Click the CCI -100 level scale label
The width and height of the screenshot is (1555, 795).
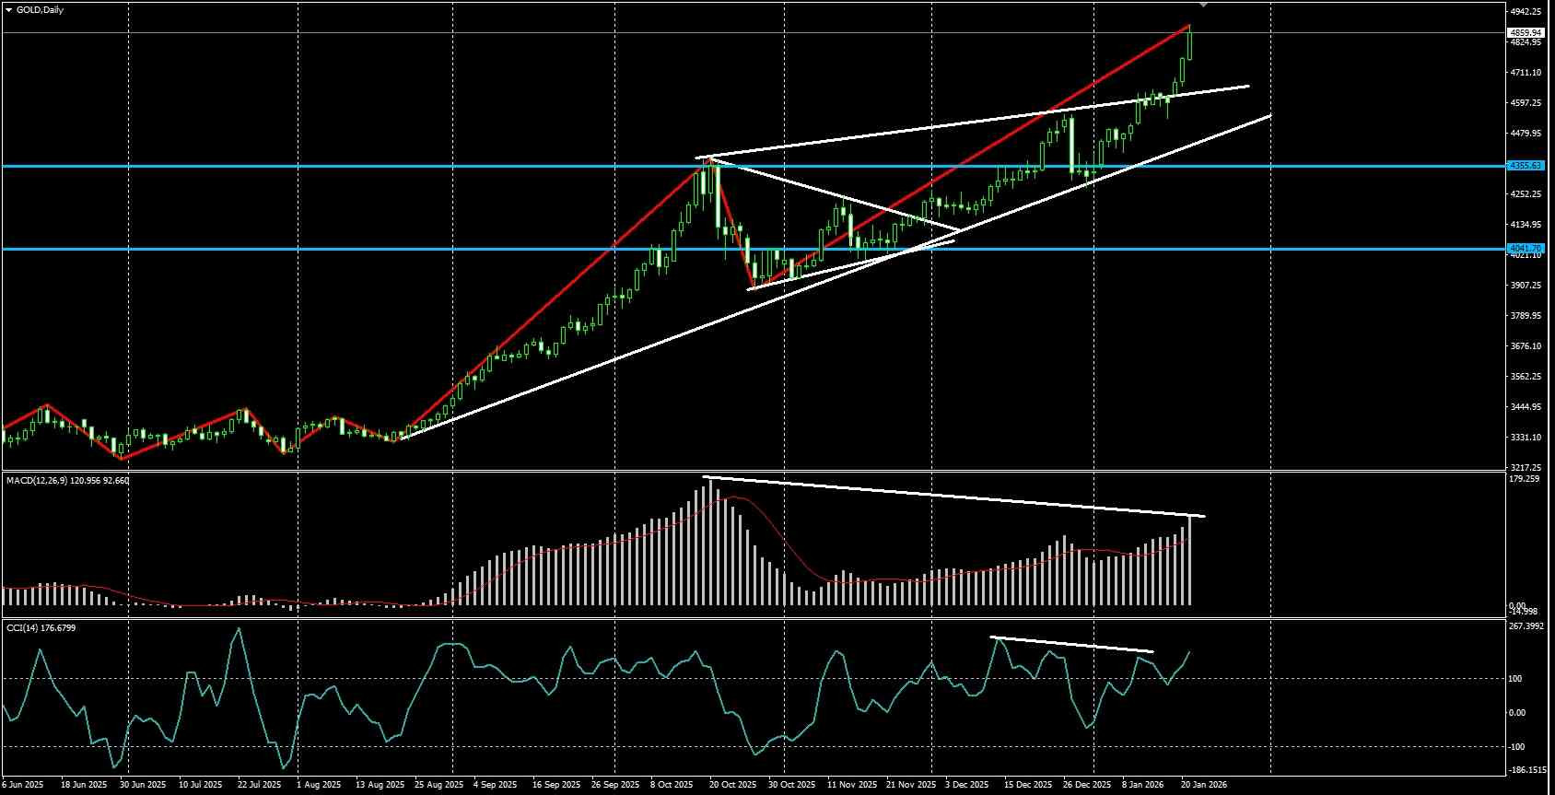point(1517,747)
